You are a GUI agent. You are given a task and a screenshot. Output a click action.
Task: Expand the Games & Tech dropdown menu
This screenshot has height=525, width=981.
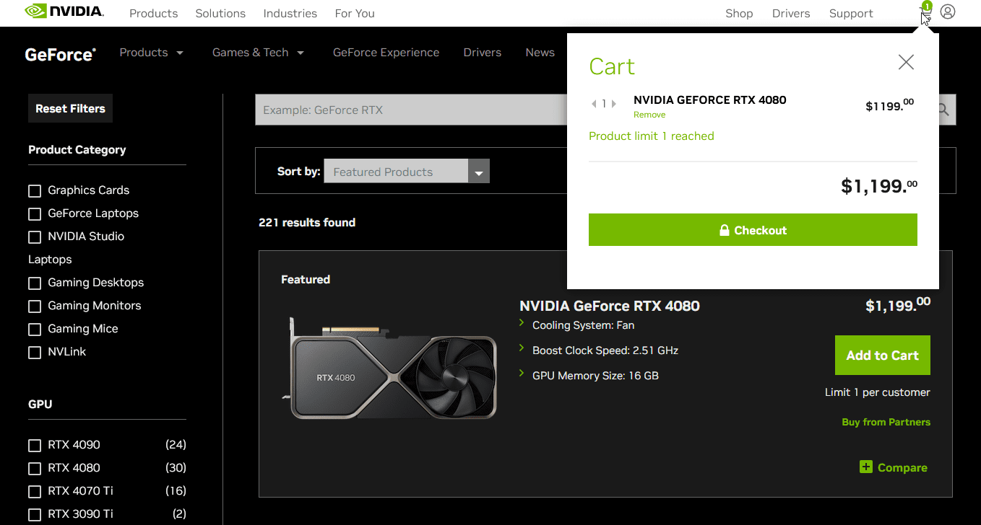click(259, 53)
